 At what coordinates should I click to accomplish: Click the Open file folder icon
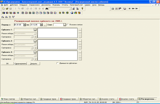7,9
